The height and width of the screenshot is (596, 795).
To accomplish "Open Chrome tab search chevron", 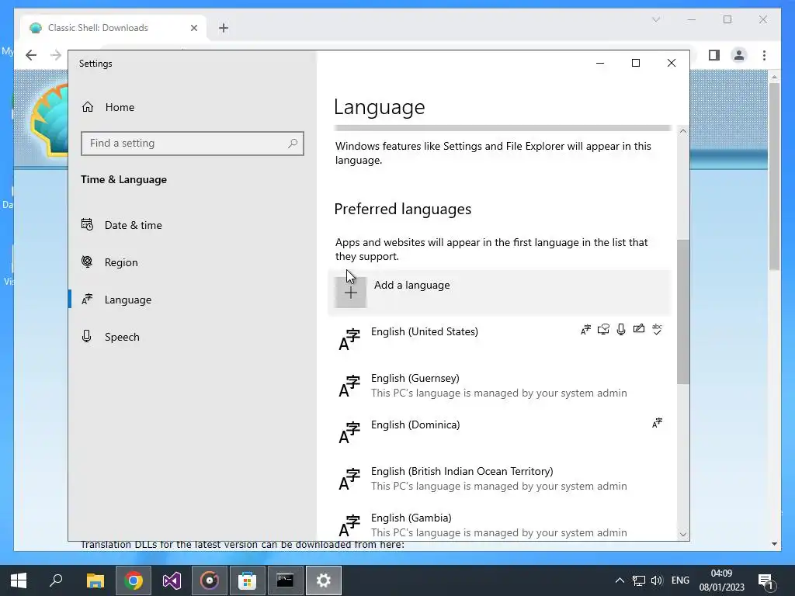I will click(655, 19).
